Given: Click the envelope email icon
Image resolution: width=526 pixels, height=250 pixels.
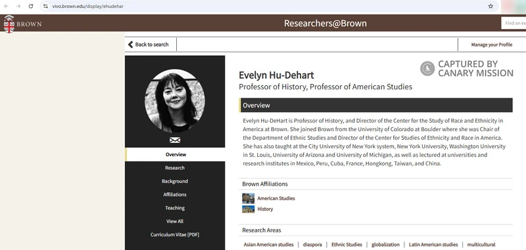Looking at the screenshot, I should pos(175,140).
